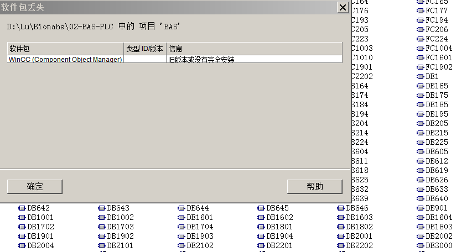Click the 帮助 button
The height and width of the screenshot is (252, 472).
pyautogui.click(x=314, y=186)
